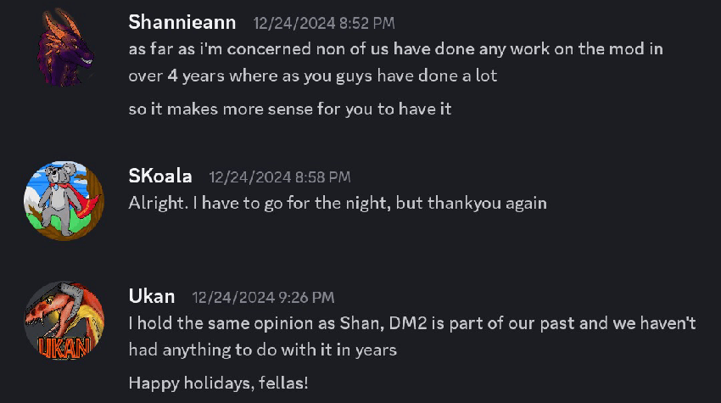Click SKoala's koala avatar
The image size is (721, 403).
tap(64, 200)
